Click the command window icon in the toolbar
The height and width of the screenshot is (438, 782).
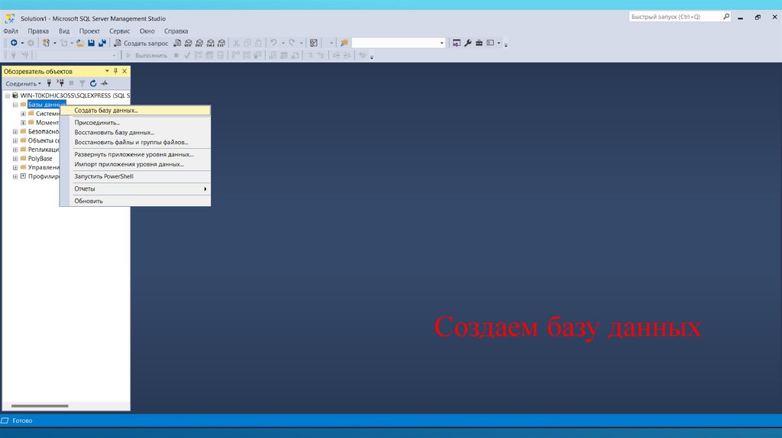pos(490,43)
